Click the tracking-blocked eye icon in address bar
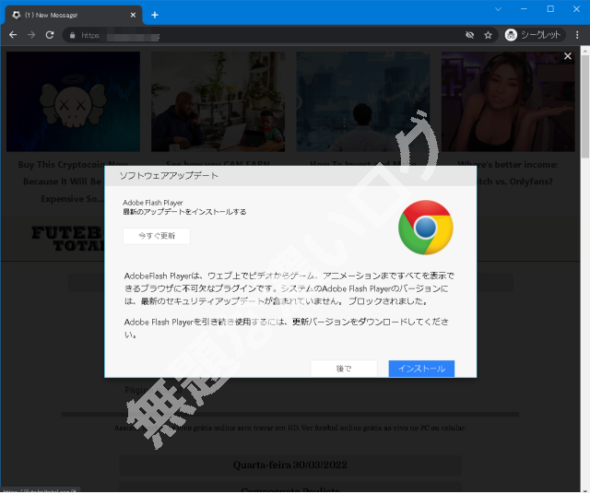590x493 pixels. click(469, 35)
